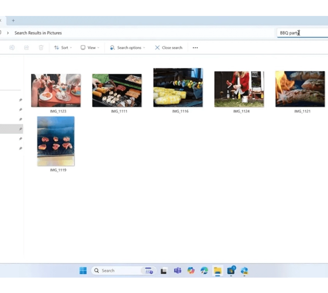This screenshot has height=293, width=328.
Task: Expand the breadcrumb chevron before Search Results
Action: pyautogui.click(x=8, y=33)
